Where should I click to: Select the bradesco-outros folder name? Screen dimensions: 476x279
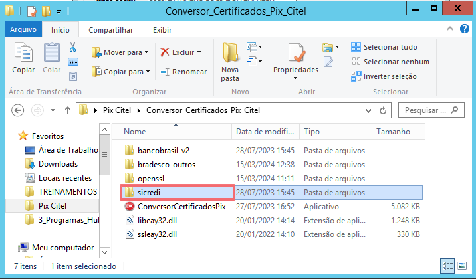(166, 165)
